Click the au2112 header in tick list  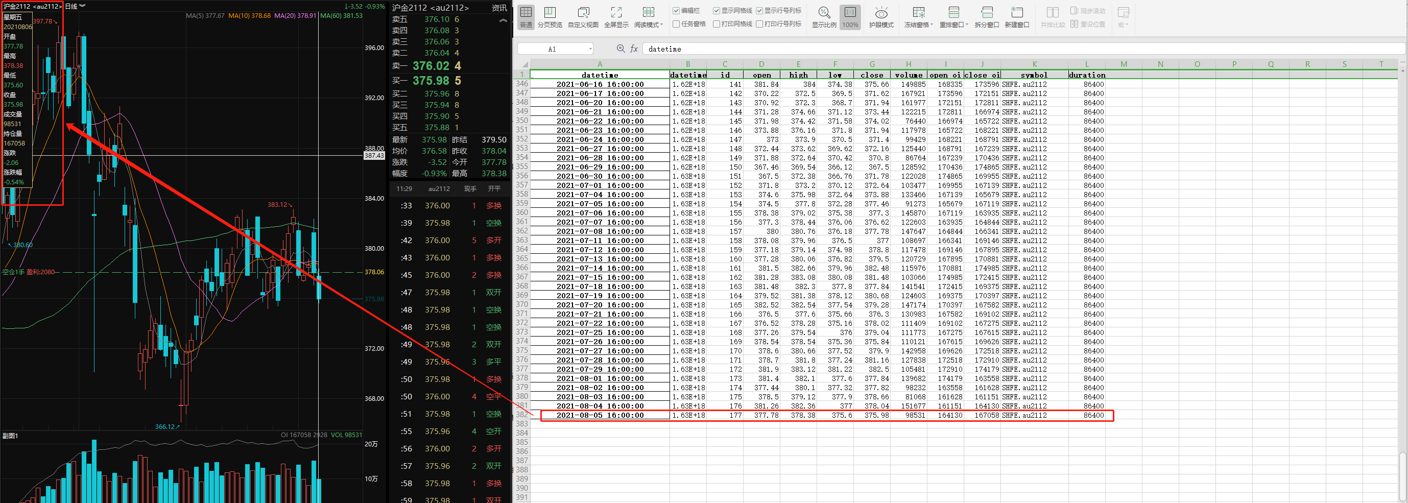(x=439, y=188)
